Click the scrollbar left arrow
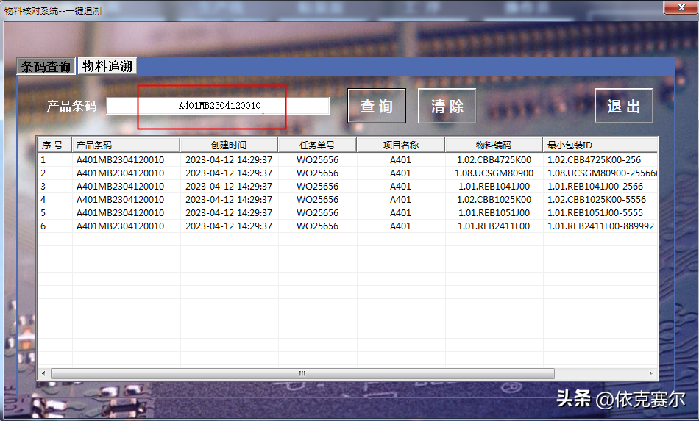Screen dimensions: 699x421 [x=43, y=373]
